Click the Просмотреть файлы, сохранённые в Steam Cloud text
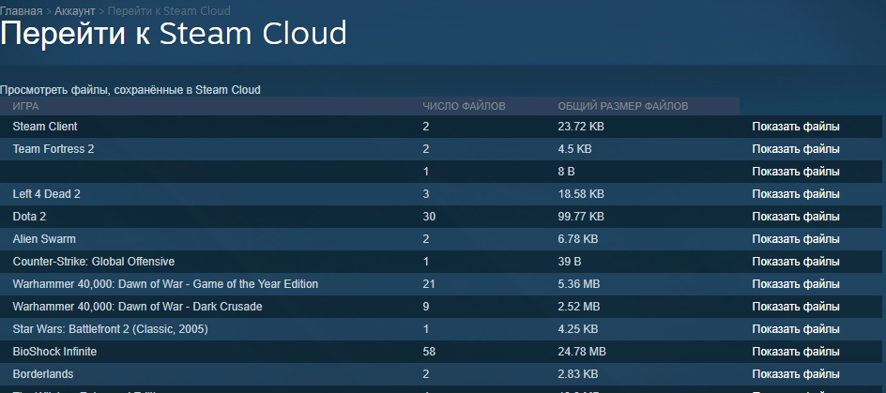The height and width of the screenshot is (393, 886). coord(130,90)
